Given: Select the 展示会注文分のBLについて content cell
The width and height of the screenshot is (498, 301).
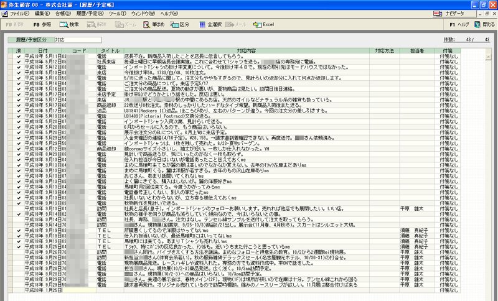Looking at the screenshot, I should click(x=247, y=132).
